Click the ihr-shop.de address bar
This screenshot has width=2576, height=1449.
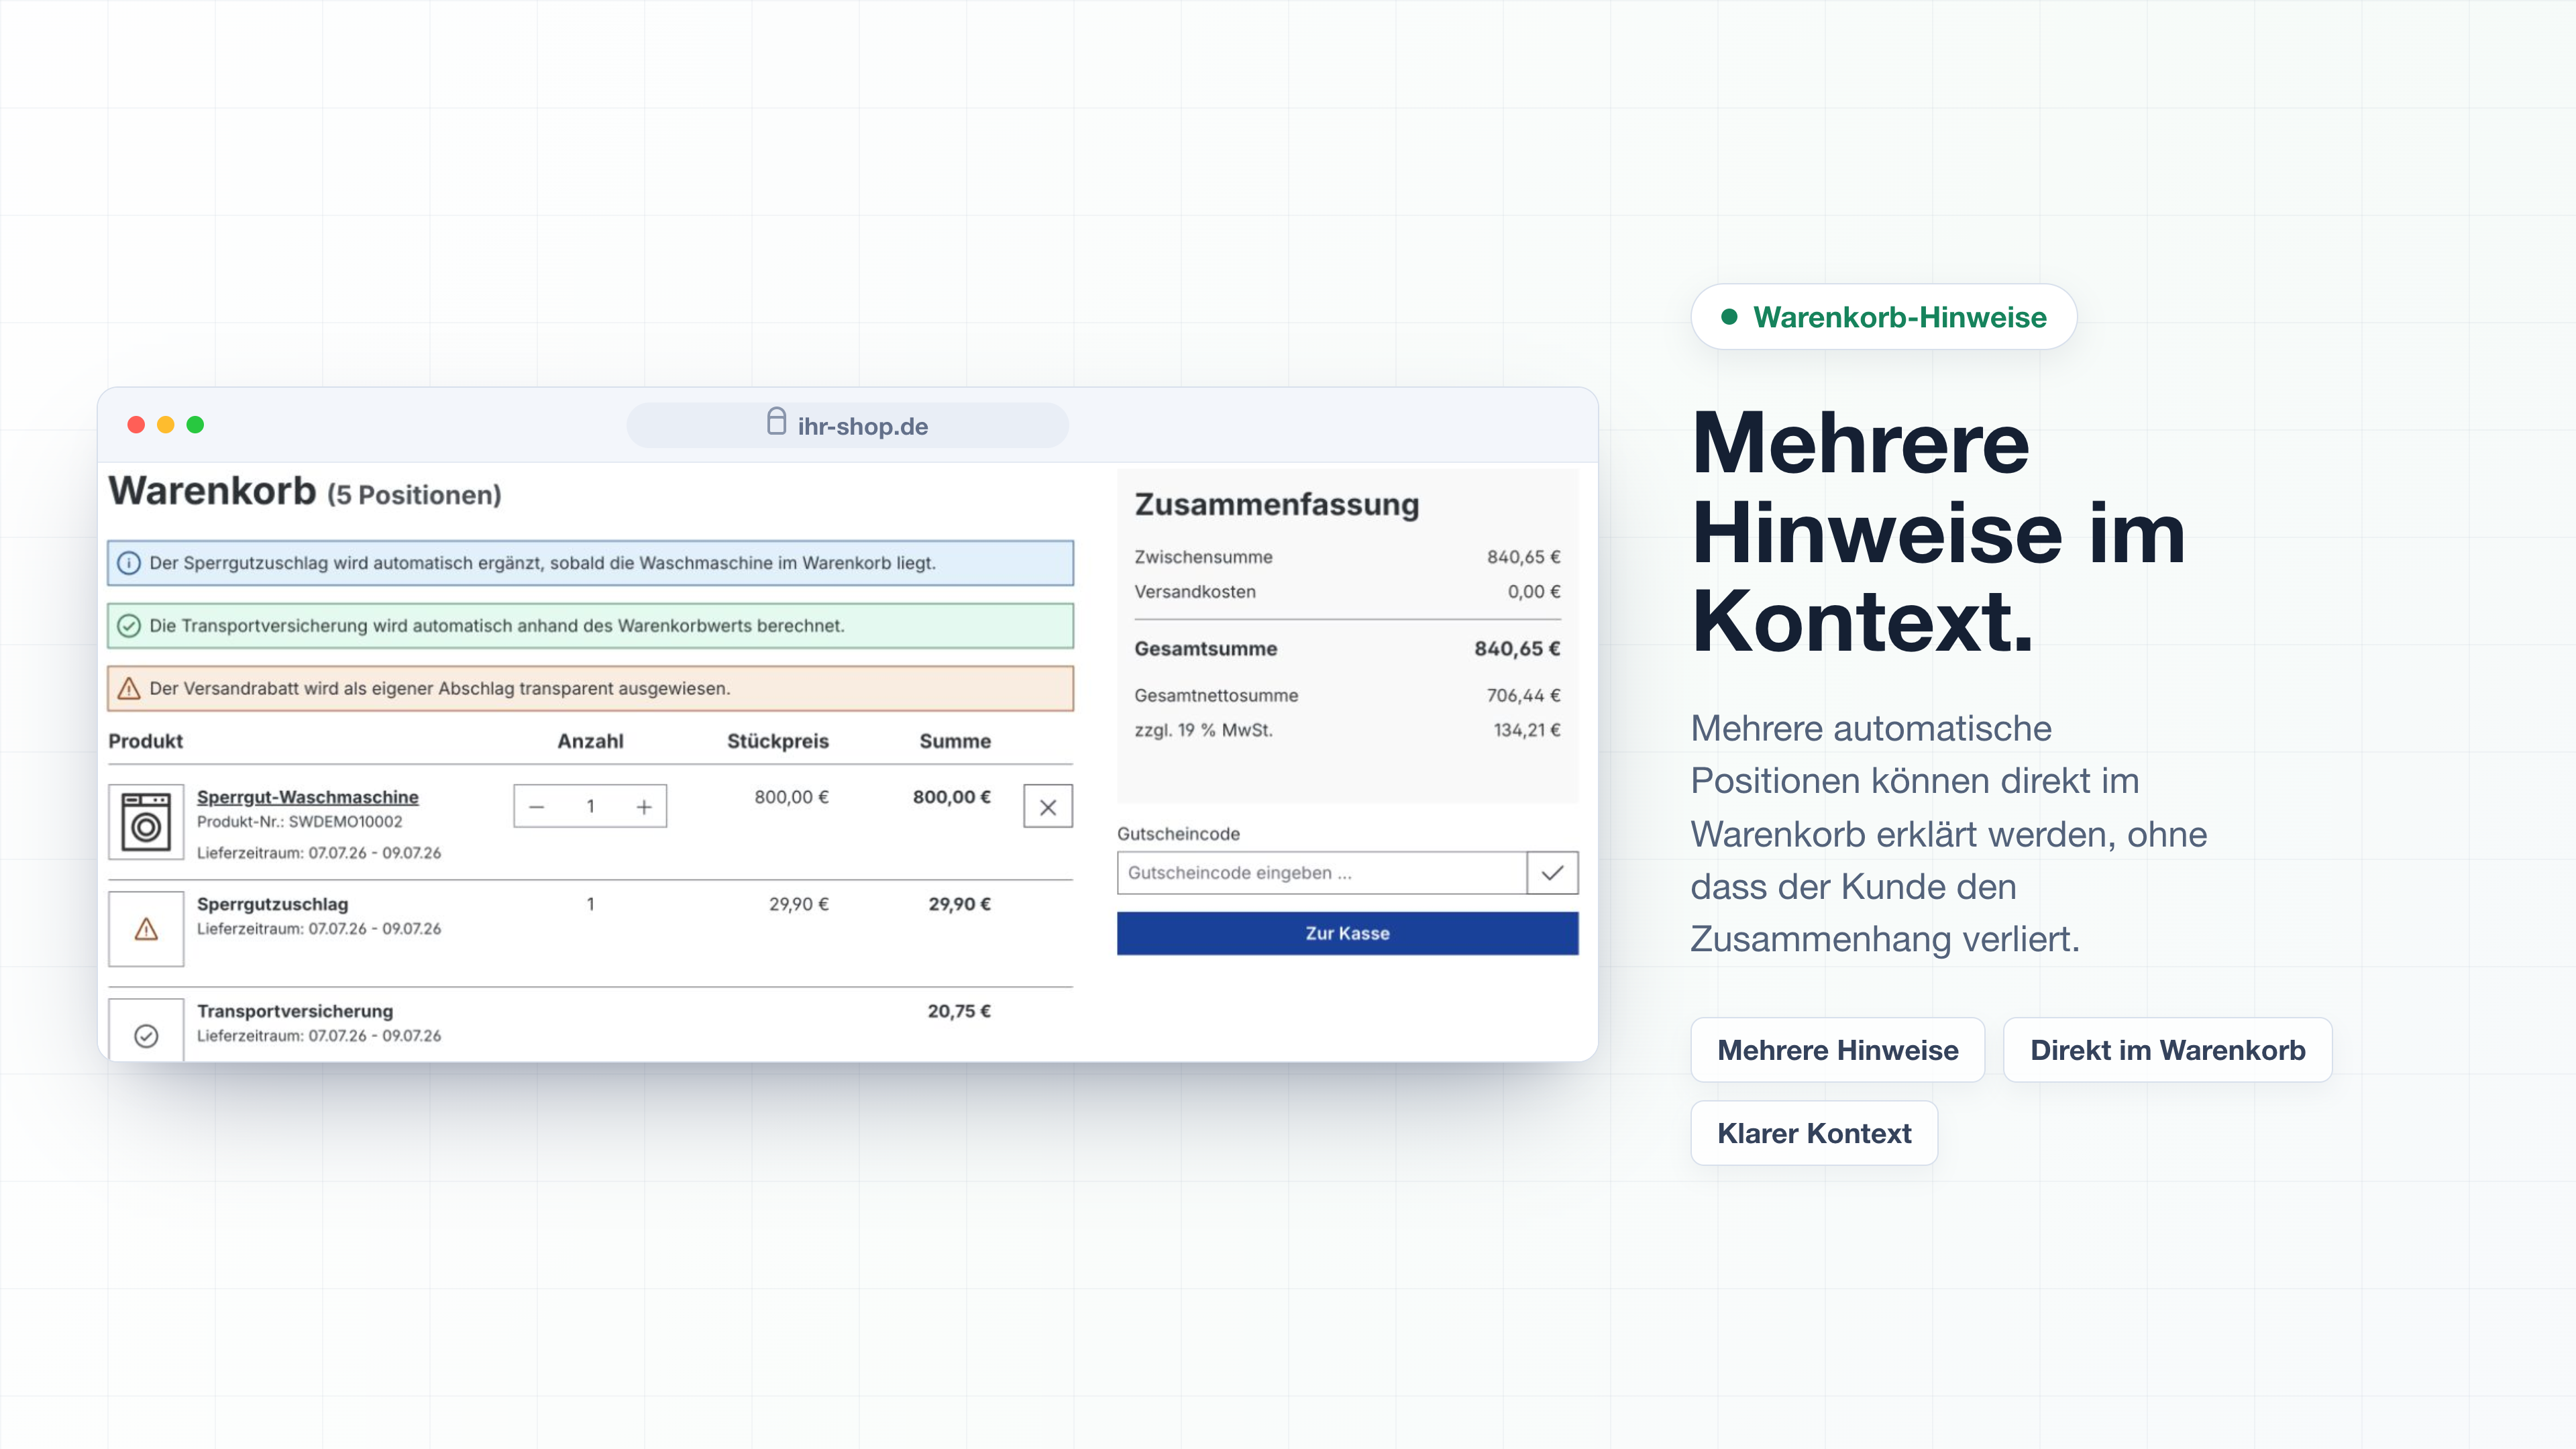[x=847, y=426]
